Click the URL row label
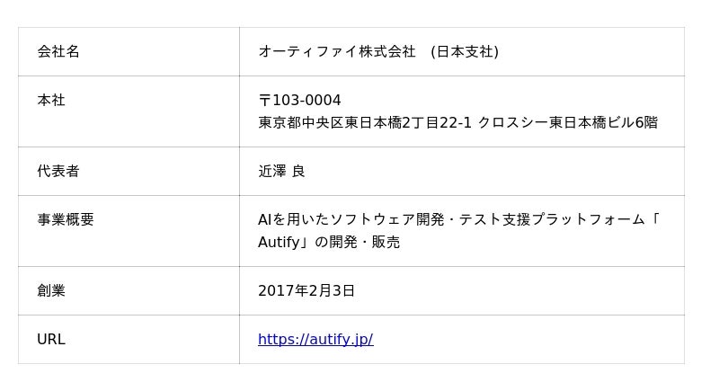Viewport: 719px width, 391px height. click(x=51, y=340)
